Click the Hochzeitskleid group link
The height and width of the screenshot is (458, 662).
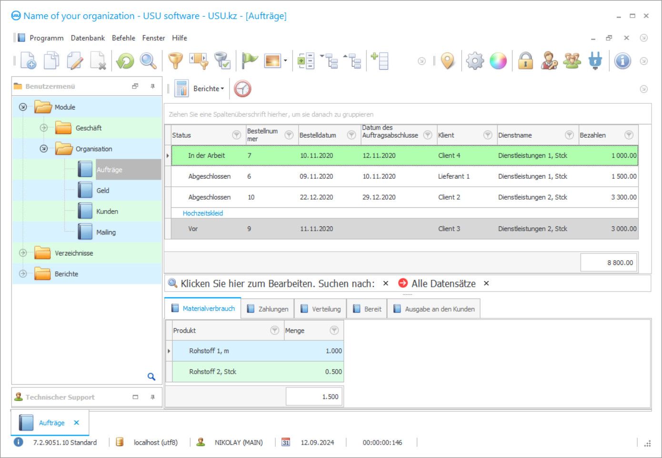tap(202, 213)
